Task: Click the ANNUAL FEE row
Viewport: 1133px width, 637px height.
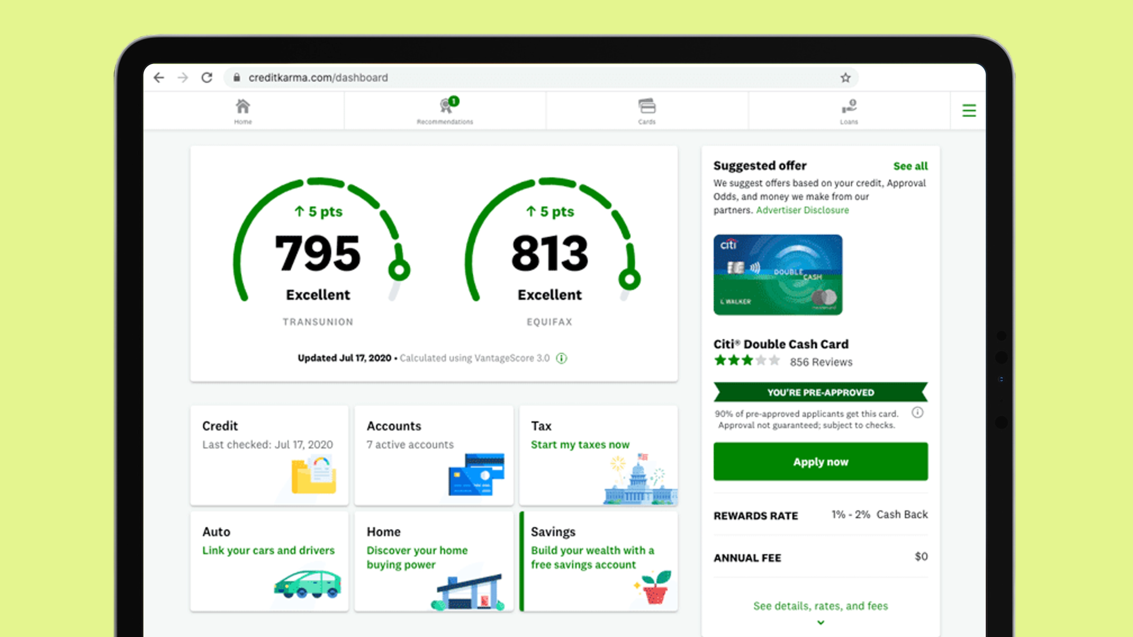Action: [x=821, y=557]
